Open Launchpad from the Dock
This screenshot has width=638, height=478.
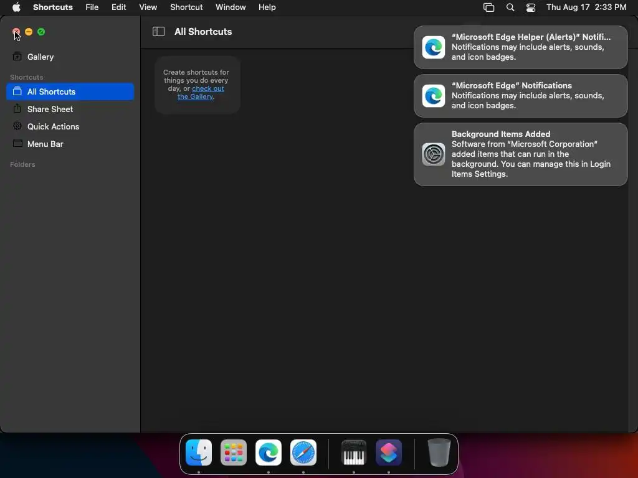[234, 452]
